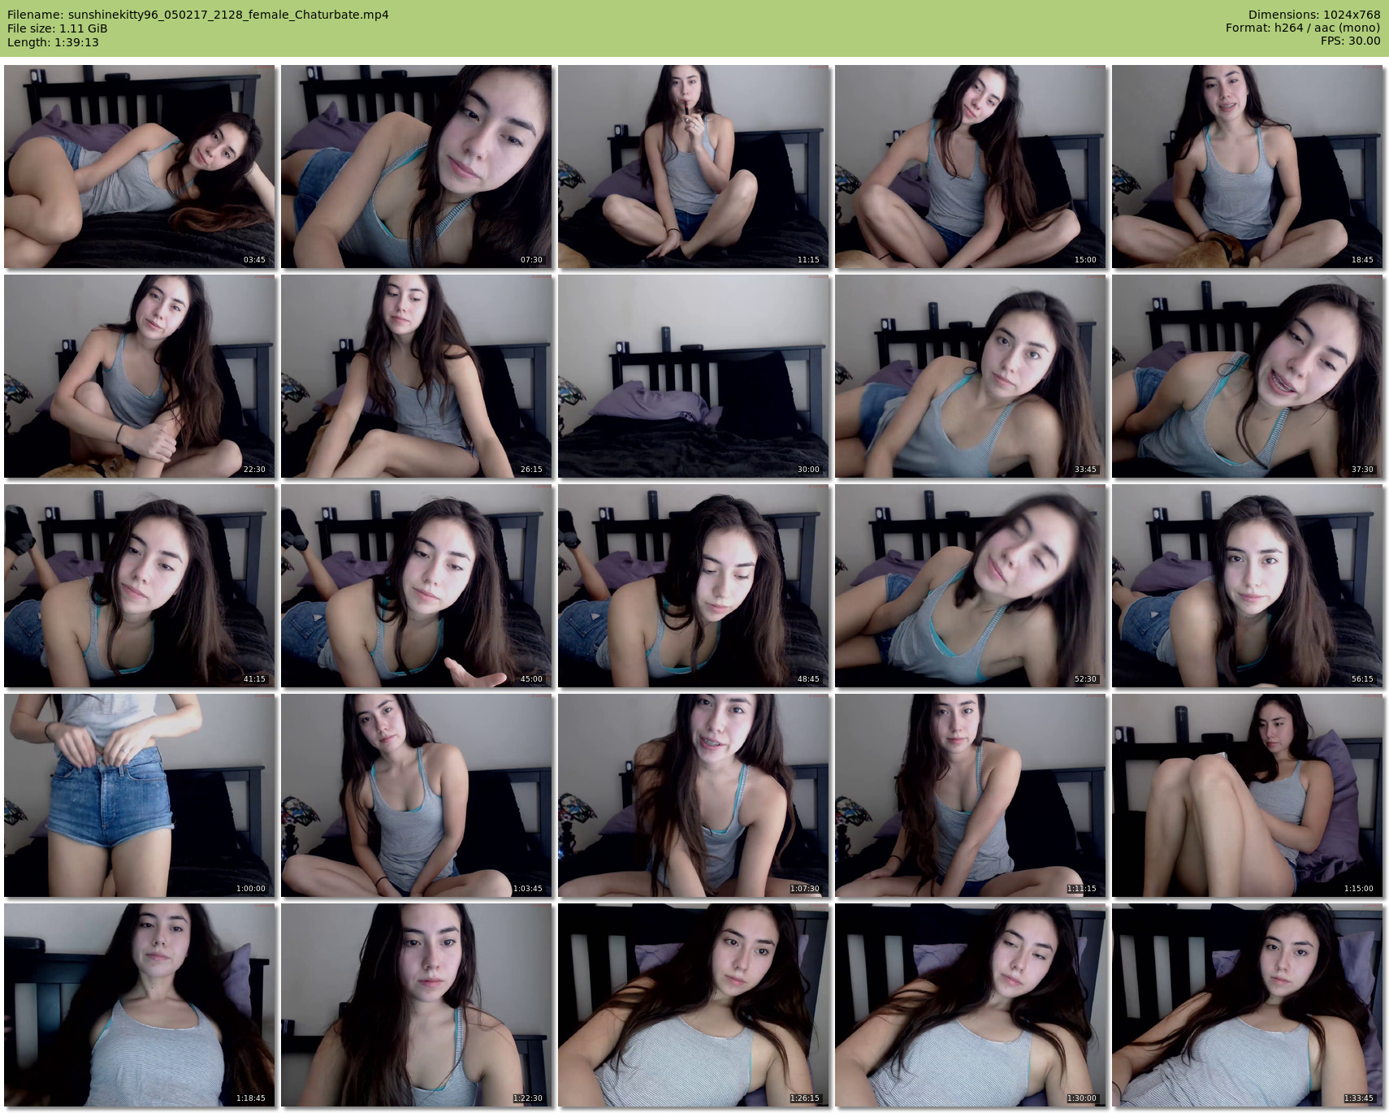Screen dimensions: 1389x1113
Task: Open the empty-bed frame at 30:00
Action: pyautogui.click(x=694, y=376)
